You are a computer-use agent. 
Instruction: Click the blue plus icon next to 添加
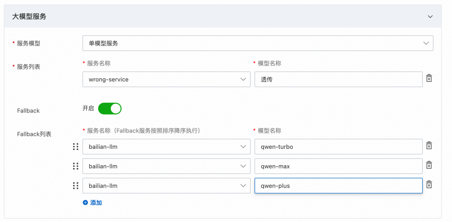(x=85, y=203)
